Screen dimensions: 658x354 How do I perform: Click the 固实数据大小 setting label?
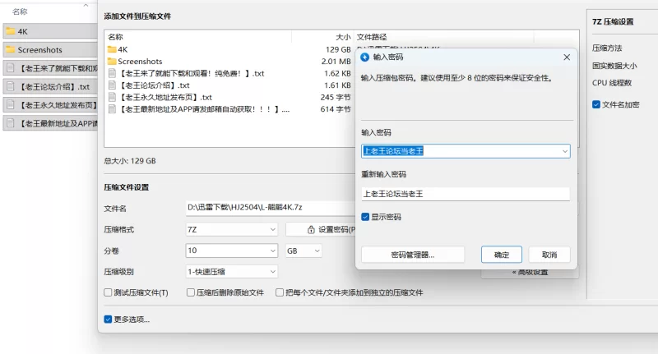(x=614, y=66)
